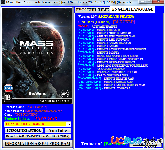The height and width of the screenshot is (150, 165).
Task: Switch to the РУССКИЙ ЯЗЫК tab
Action: point(93,10)
